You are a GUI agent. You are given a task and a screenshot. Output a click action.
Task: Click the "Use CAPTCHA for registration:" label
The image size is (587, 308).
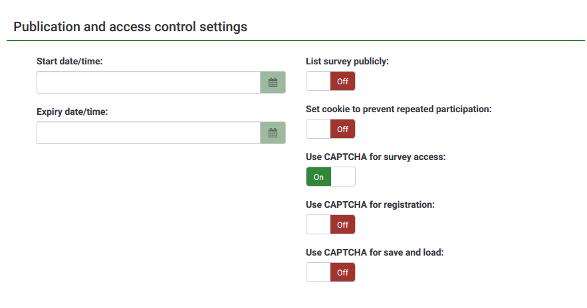[370, 205]
